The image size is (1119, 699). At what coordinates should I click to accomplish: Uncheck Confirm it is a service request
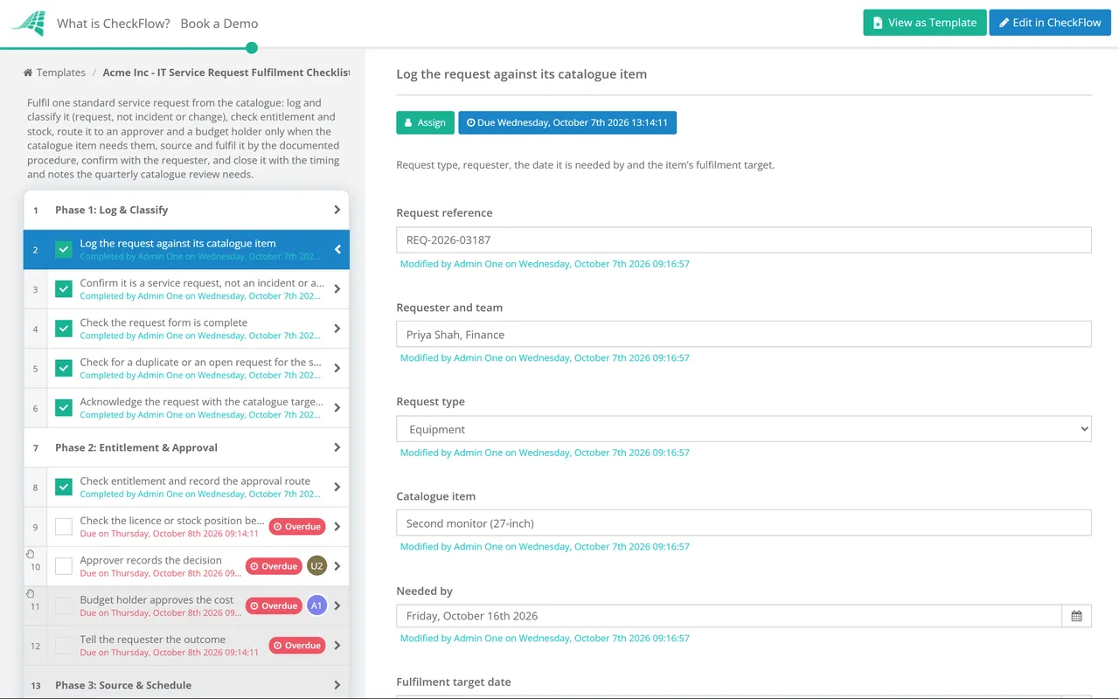tap(64, 289)
